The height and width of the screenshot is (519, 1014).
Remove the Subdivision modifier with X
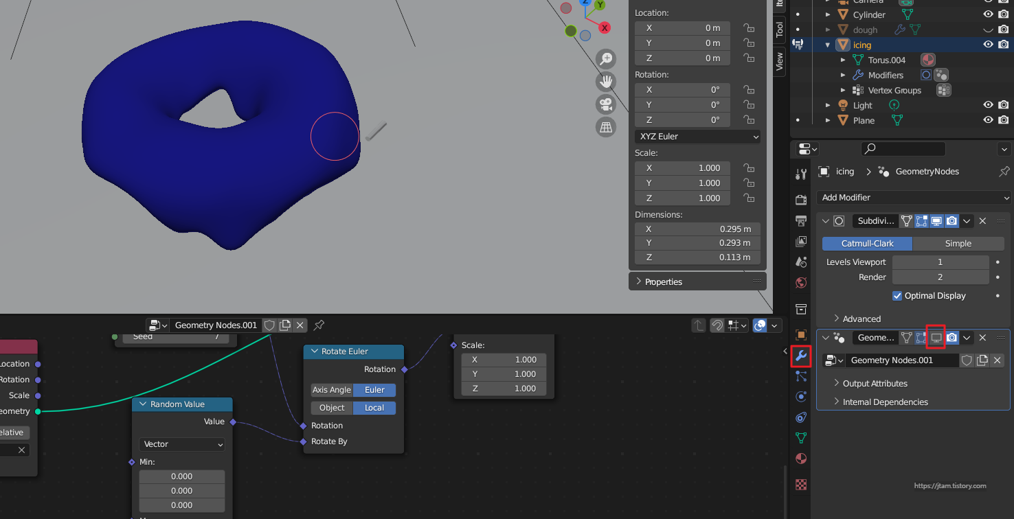982,221
